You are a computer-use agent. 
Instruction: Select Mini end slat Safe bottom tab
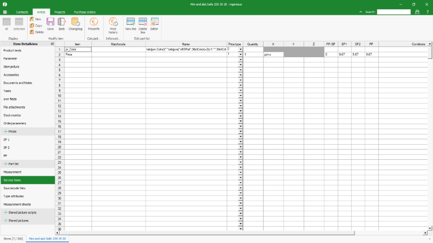pos(47,239)
